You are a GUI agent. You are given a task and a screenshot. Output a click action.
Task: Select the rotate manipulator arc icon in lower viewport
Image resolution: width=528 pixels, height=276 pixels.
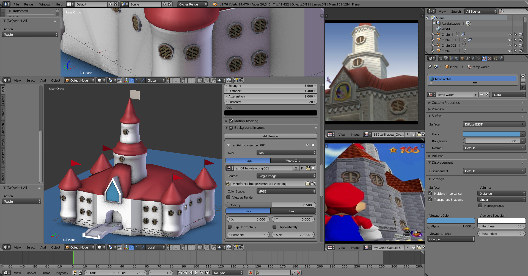click(x=137, y=247)
